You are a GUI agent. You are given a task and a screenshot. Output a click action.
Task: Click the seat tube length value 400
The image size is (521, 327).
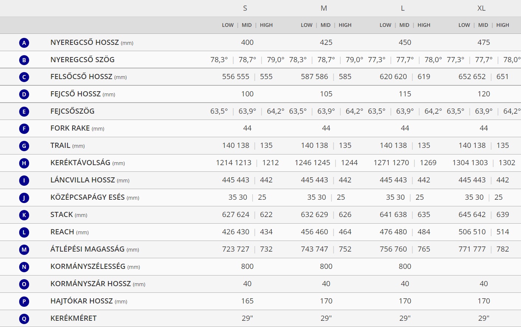point(247,42)
